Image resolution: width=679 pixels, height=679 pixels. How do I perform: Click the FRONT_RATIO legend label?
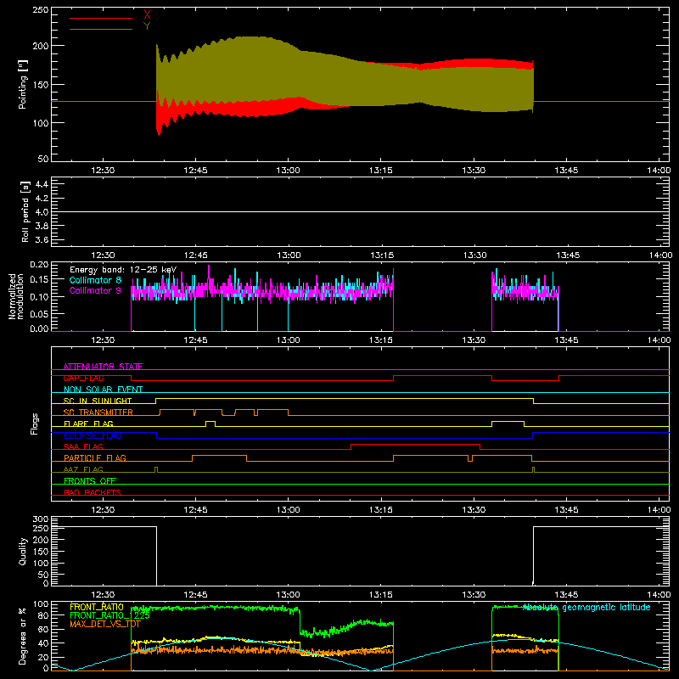click(x=97, y=607)
